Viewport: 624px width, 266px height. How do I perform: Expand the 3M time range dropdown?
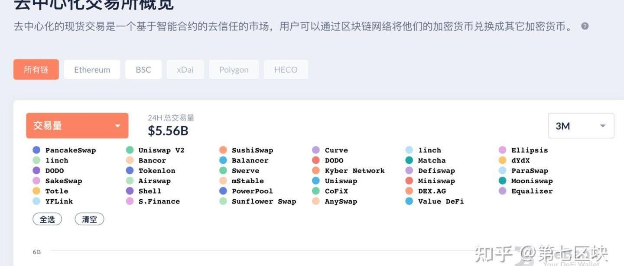tap(581, 126)
